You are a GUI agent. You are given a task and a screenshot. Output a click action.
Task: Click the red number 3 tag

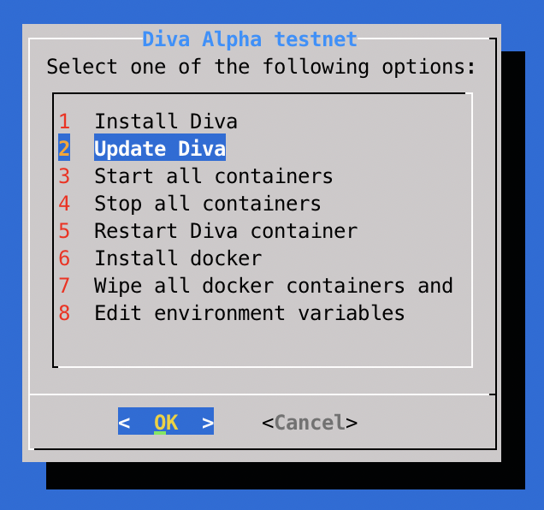click(x=64, y=176)
